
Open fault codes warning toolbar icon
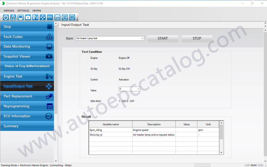[13, 17]
